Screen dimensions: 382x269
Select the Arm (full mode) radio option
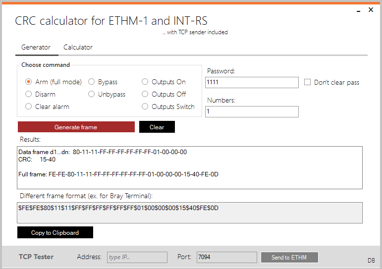click(29, 82)
